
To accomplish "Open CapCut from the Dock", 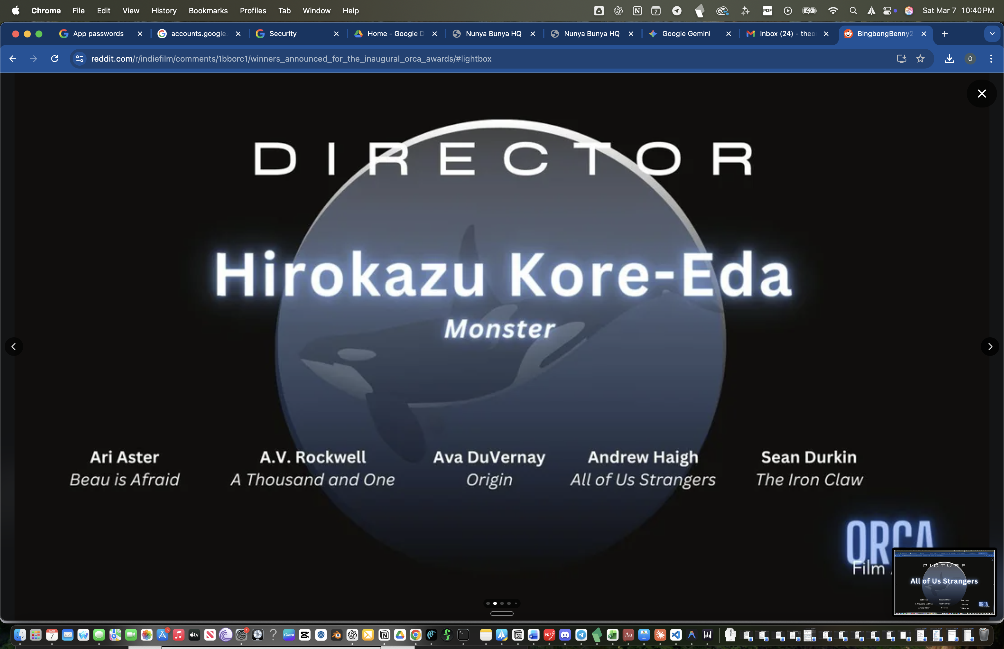I will point(305,635).
